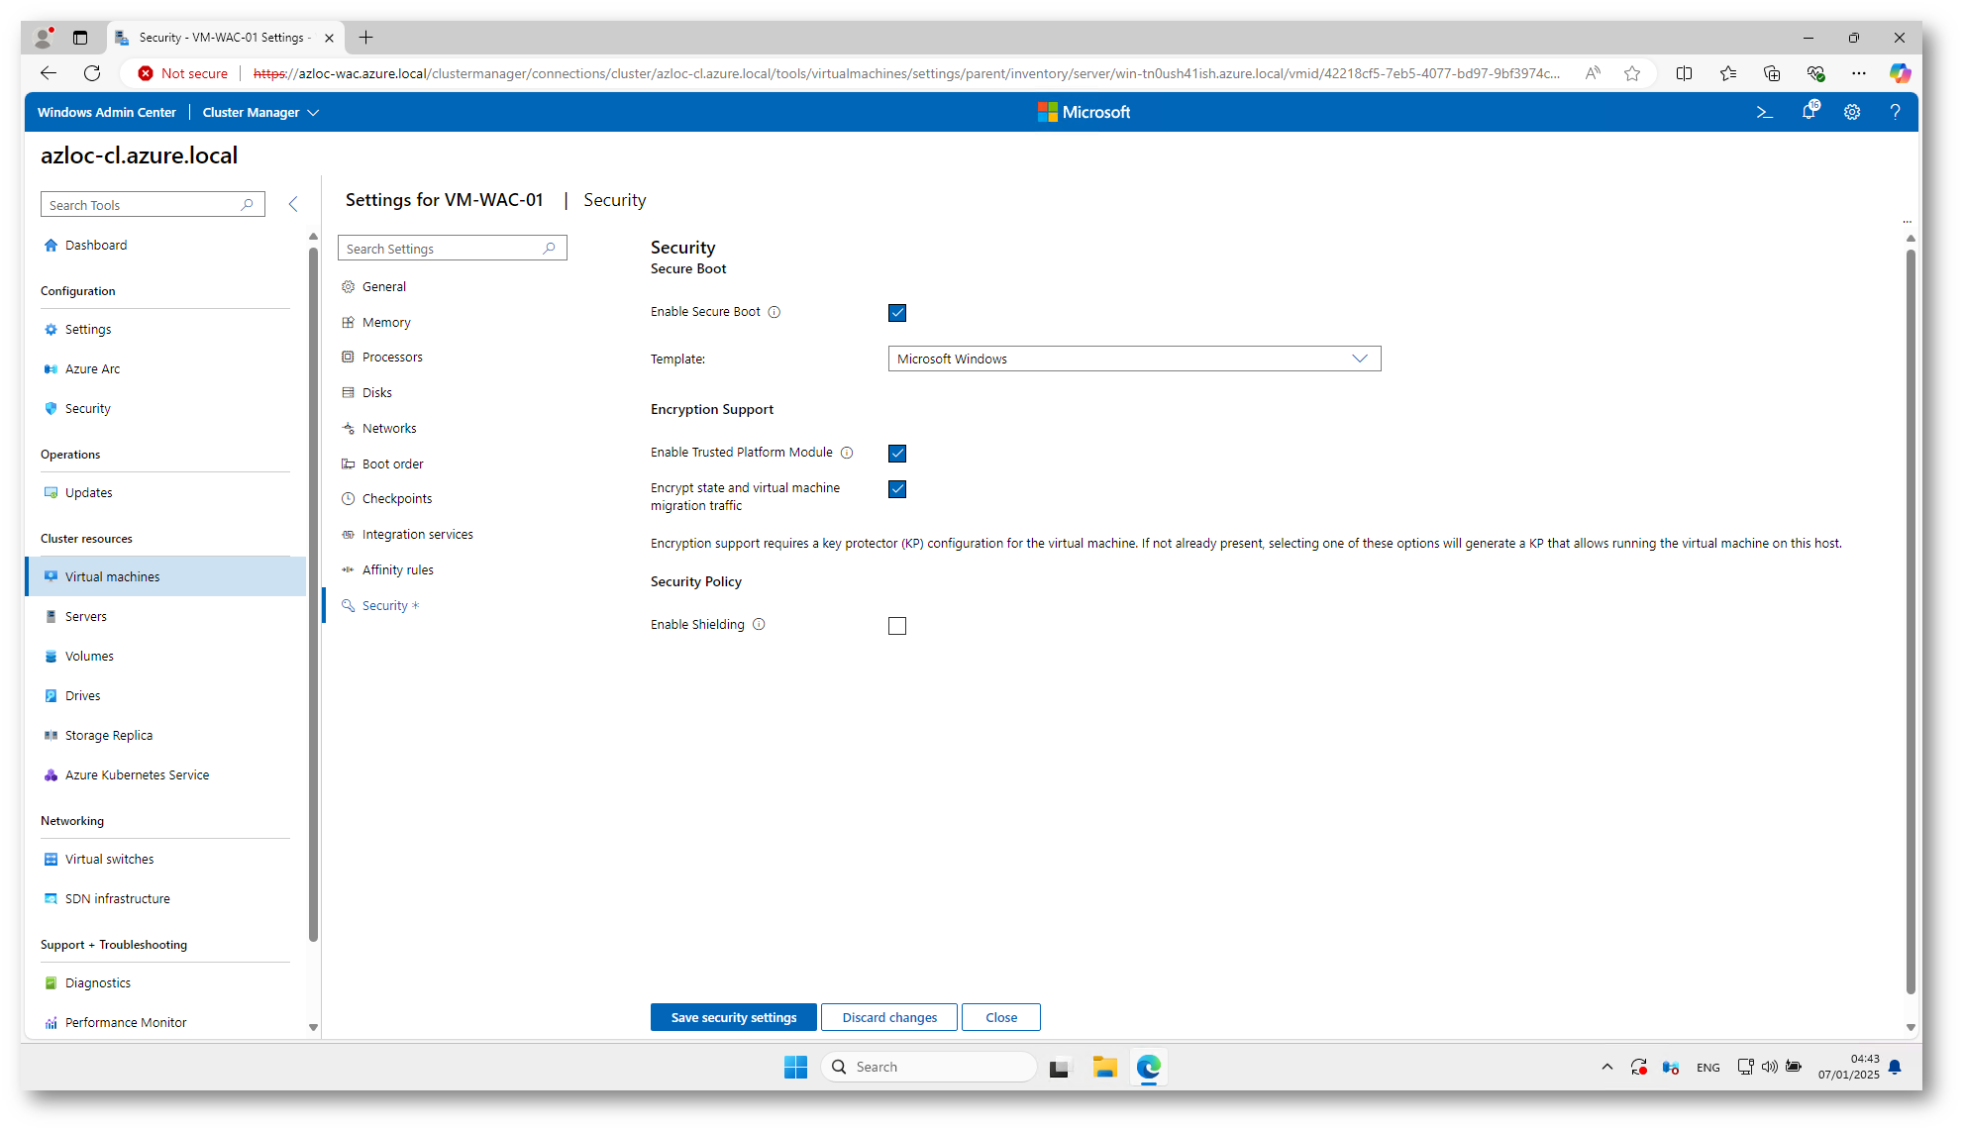Click the Search Settings magnifier icon
The height and width of the screenshot is (1132, 1964).
[550, 249]
